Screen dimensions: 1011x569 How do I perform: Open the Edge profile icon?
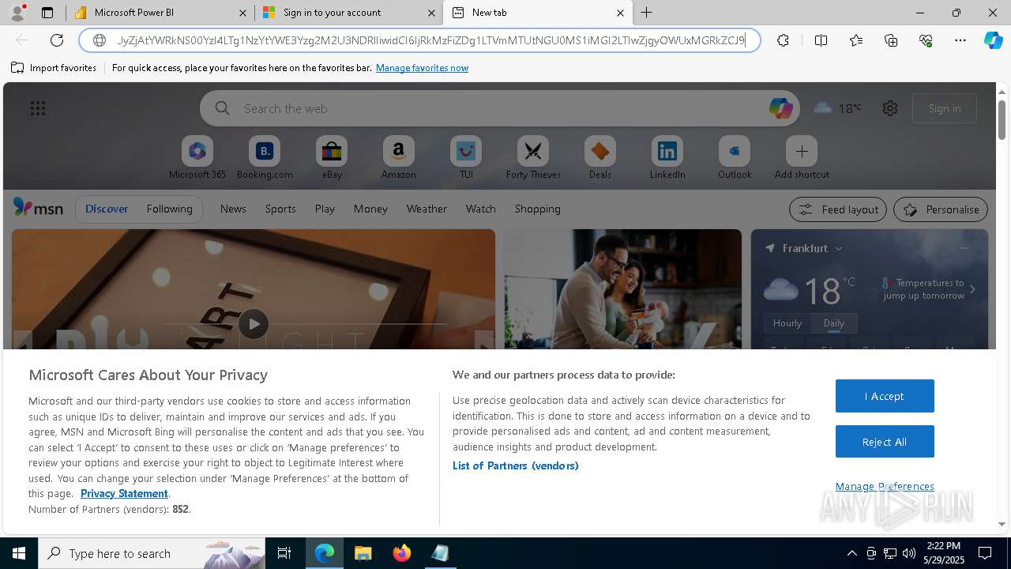click(17, 13)
